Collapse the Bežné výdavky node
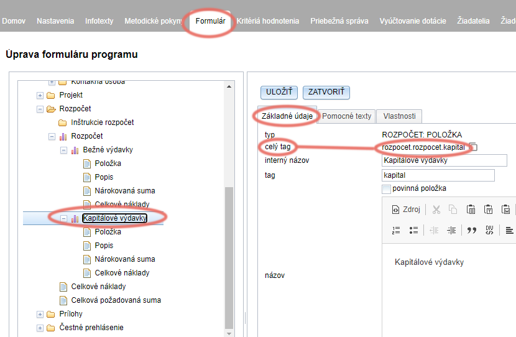Screen dimensions: 516x337 (63, 150)
